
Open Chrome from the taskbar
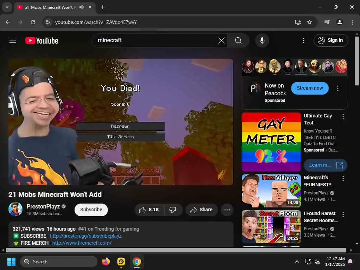[137, 262]
